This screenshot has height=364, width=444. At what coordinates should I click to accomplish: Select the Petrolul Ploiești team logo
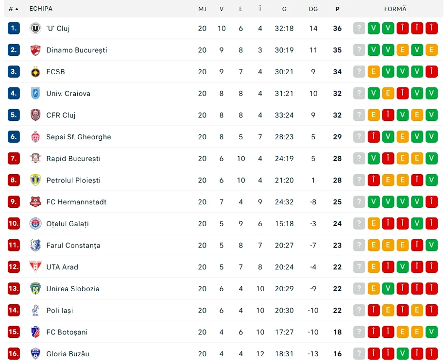coord(35,180)
